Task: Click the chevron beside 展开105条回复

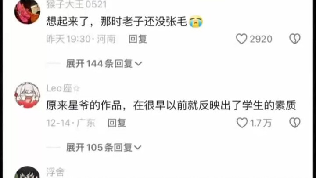Action: (138, 148)
